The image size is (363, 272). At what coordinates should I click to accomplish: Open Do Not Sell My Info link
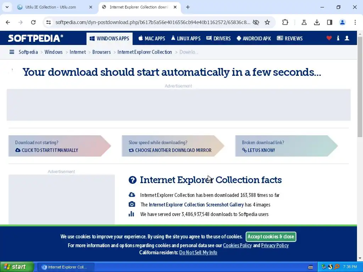point(198,253)
